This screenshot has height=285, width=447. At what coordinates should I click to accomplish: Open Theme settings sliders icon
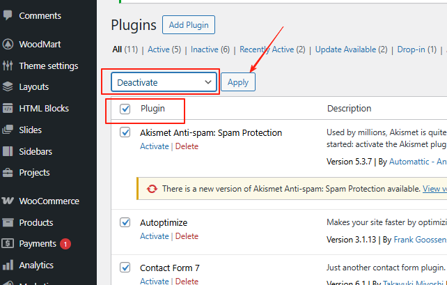pyautogui.click(x=8, y=66)
